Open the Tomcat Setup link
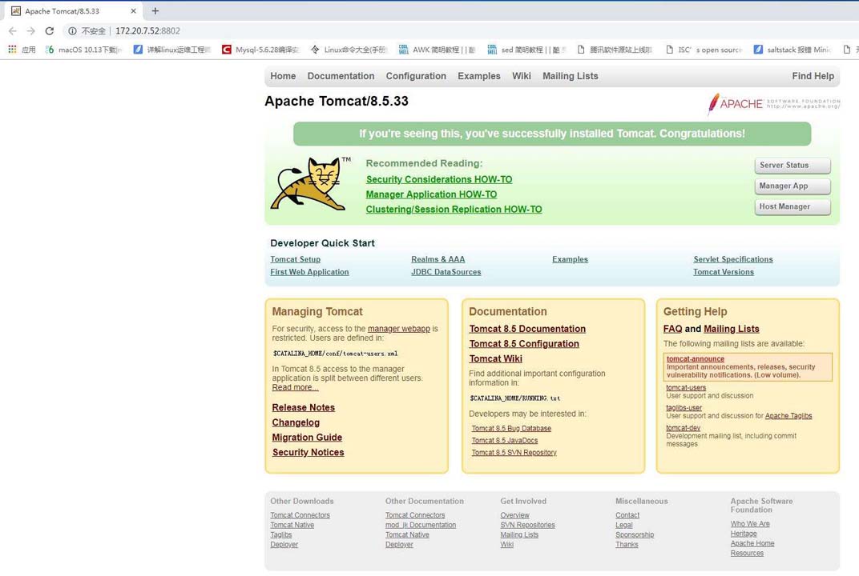 pyautogui.click(x=295, y=259)
